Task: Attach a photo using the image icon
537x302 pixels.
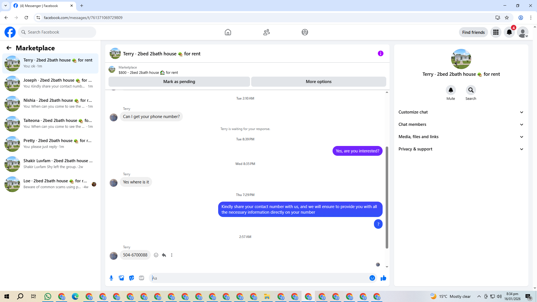Action: point(121,278)
